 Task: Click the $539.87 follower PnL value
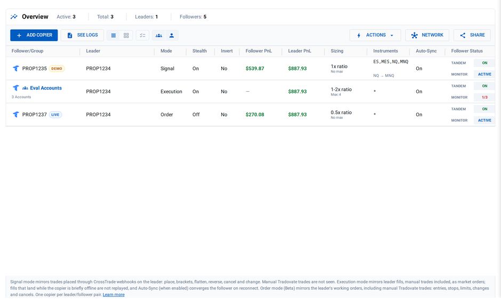tap(255, 68)
